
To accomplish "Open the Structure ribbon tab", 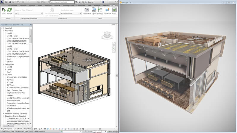I will (x=23, y=5).
